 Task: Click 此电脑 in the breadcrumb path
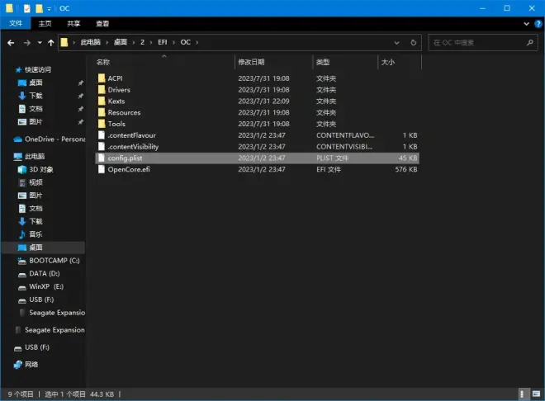[x=90, y=42]
